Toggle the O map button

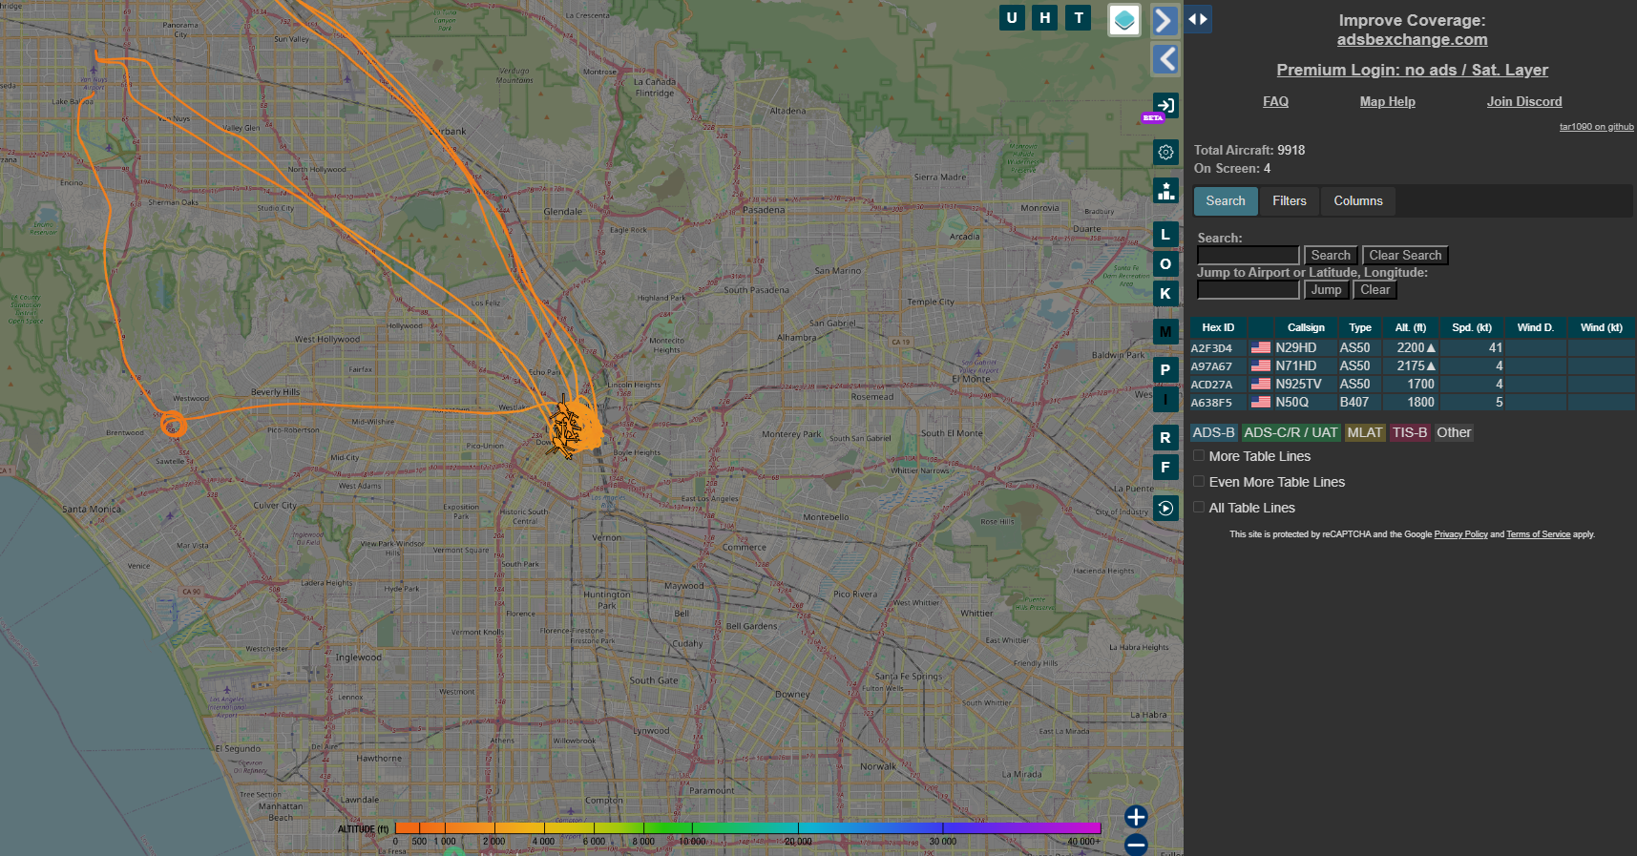[x=1165, y=264]
